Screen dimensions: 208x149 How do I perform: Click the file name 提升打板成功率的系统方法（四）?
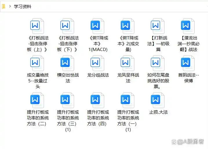[x=98, y=118]
